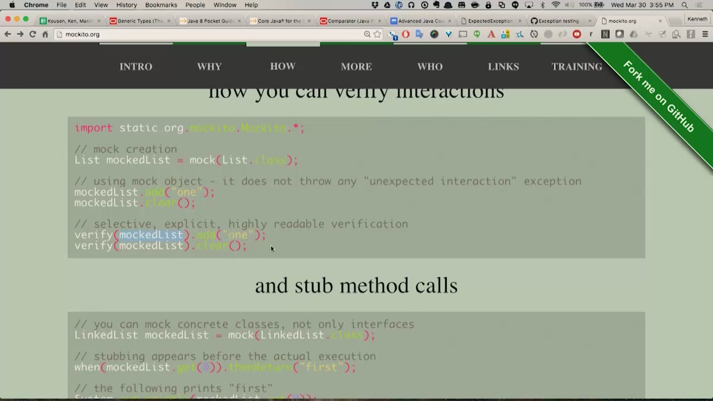Open the Google Drive menu bar icon
Viewport: 713px width, 401px height.
coord(387,5)
